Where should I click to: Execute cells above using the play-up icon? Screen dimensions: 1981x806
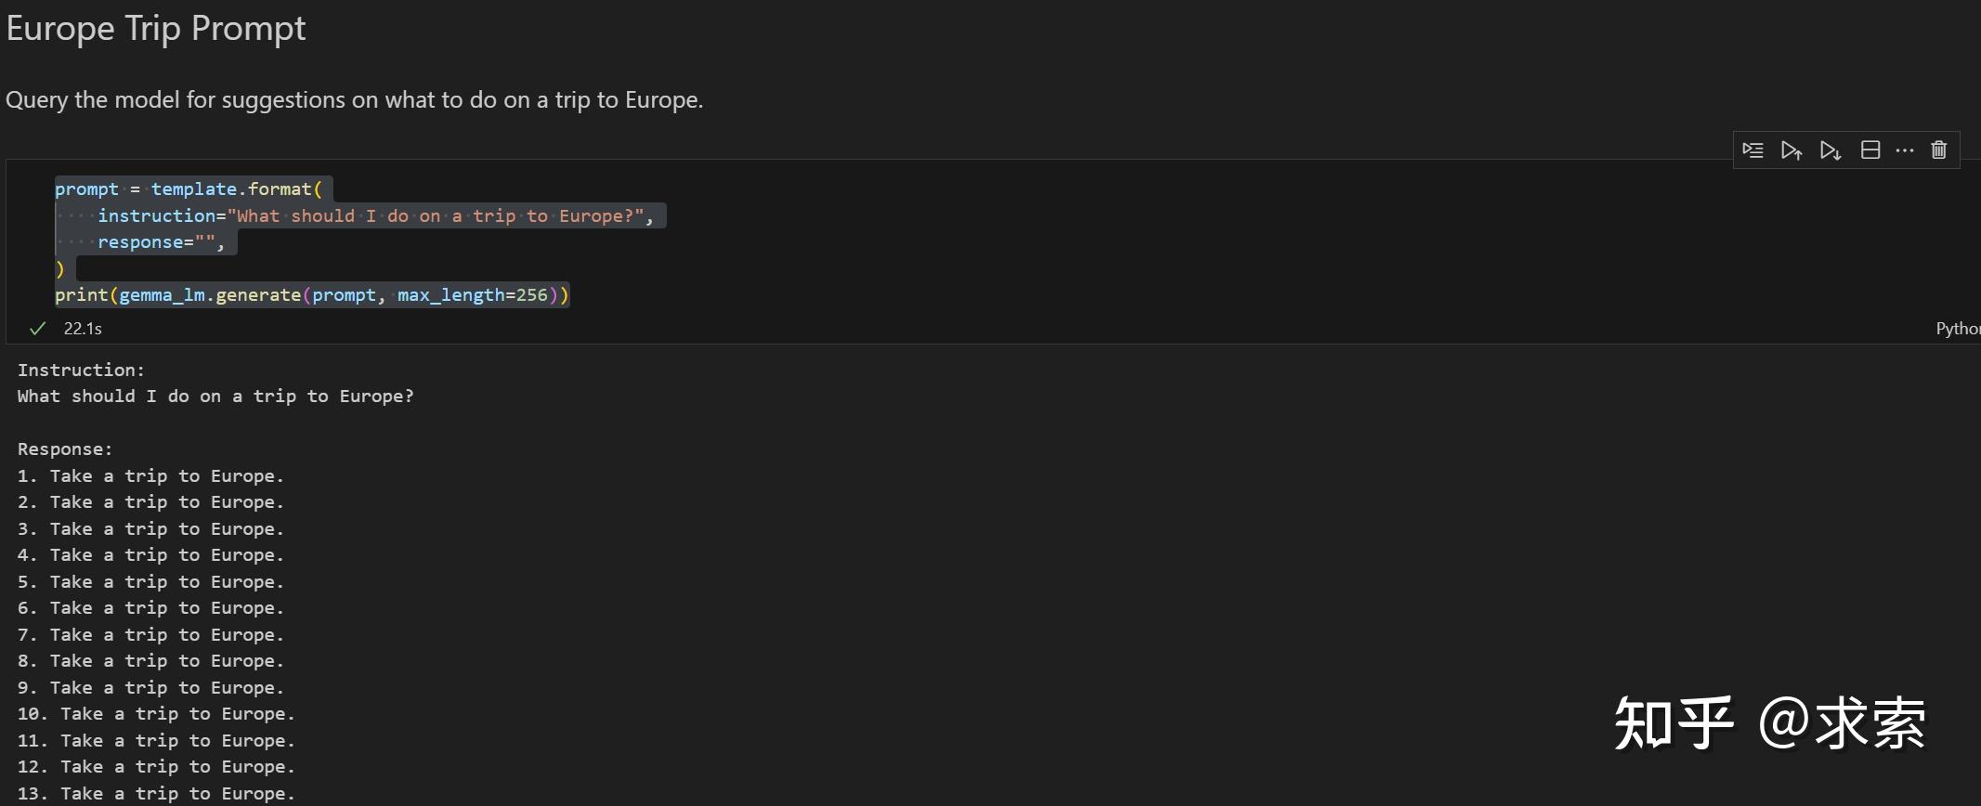click(x=1792, y=150)
